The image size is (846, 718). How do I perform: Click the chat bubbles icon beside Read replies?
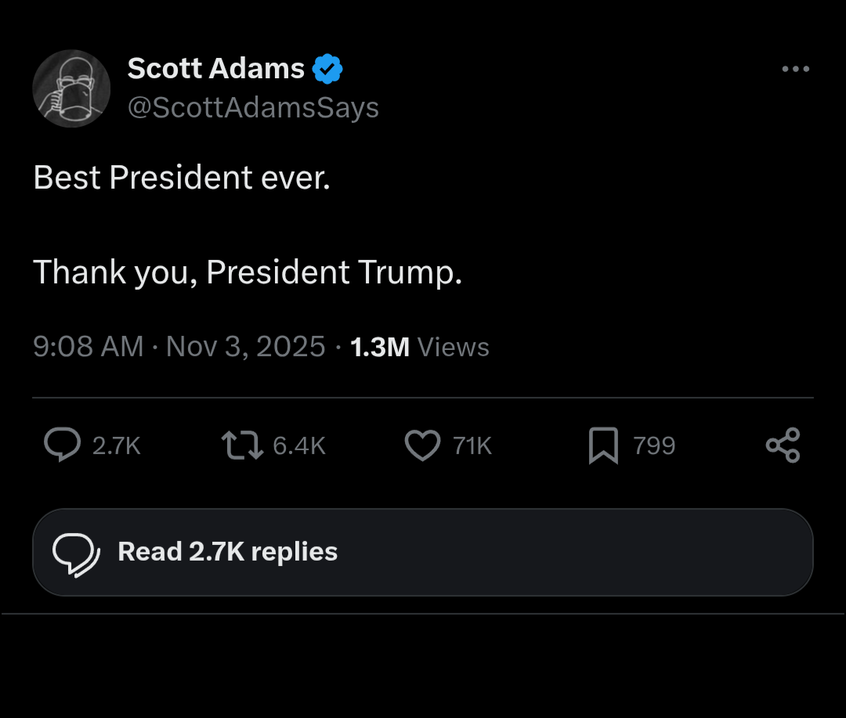[x=75, y=552]
